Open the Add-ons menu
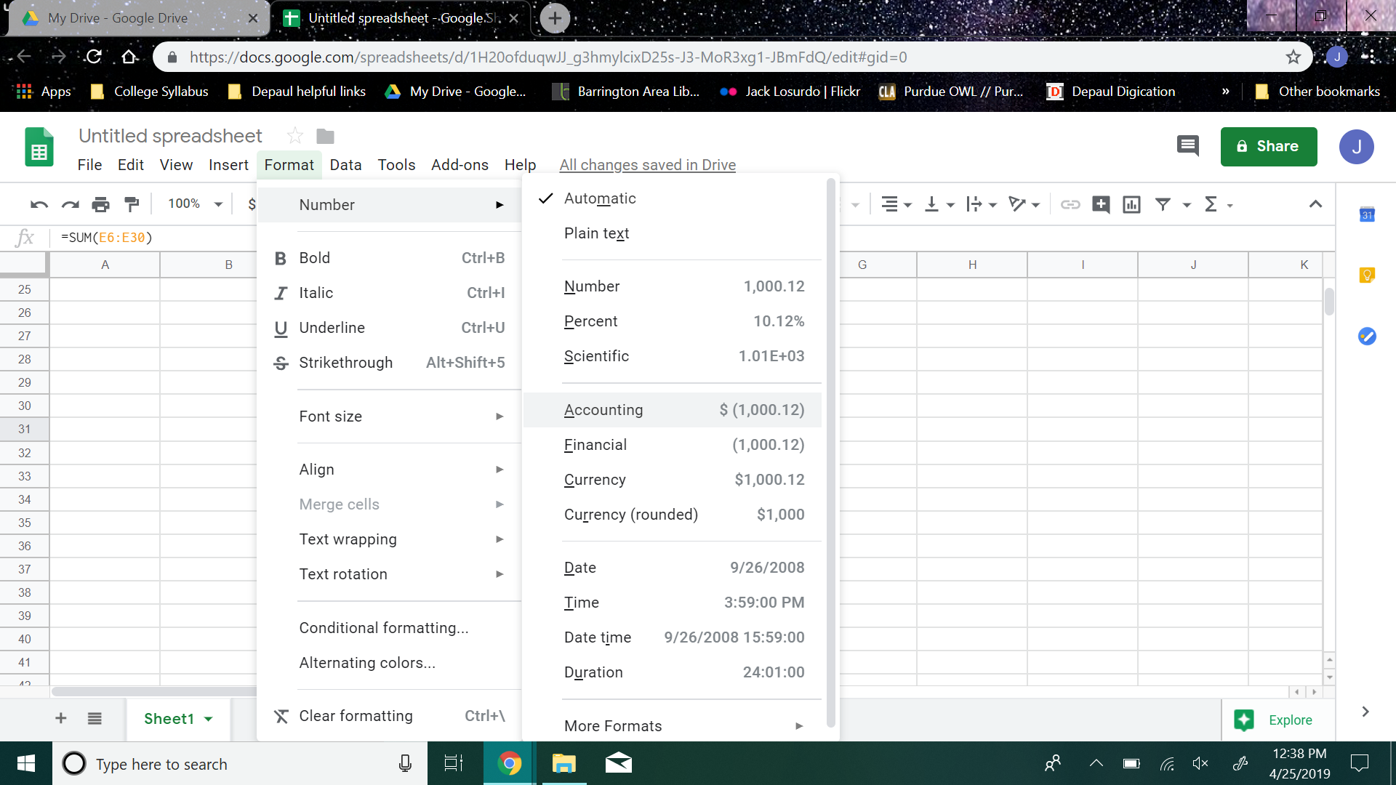The height and width of the screenshot is (785, 1396). pos(460,165)
